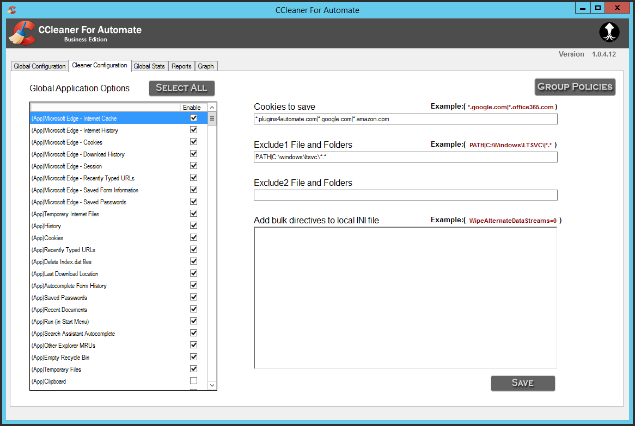635x426 pixels.
Task: Disable Microsoft Edge - Saved Form Information
Action: (x=193, y=190)
